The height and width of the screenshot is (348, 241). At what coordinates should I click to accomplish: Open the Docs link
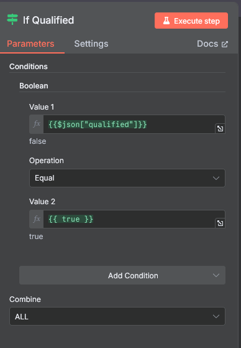pos(212,44)
